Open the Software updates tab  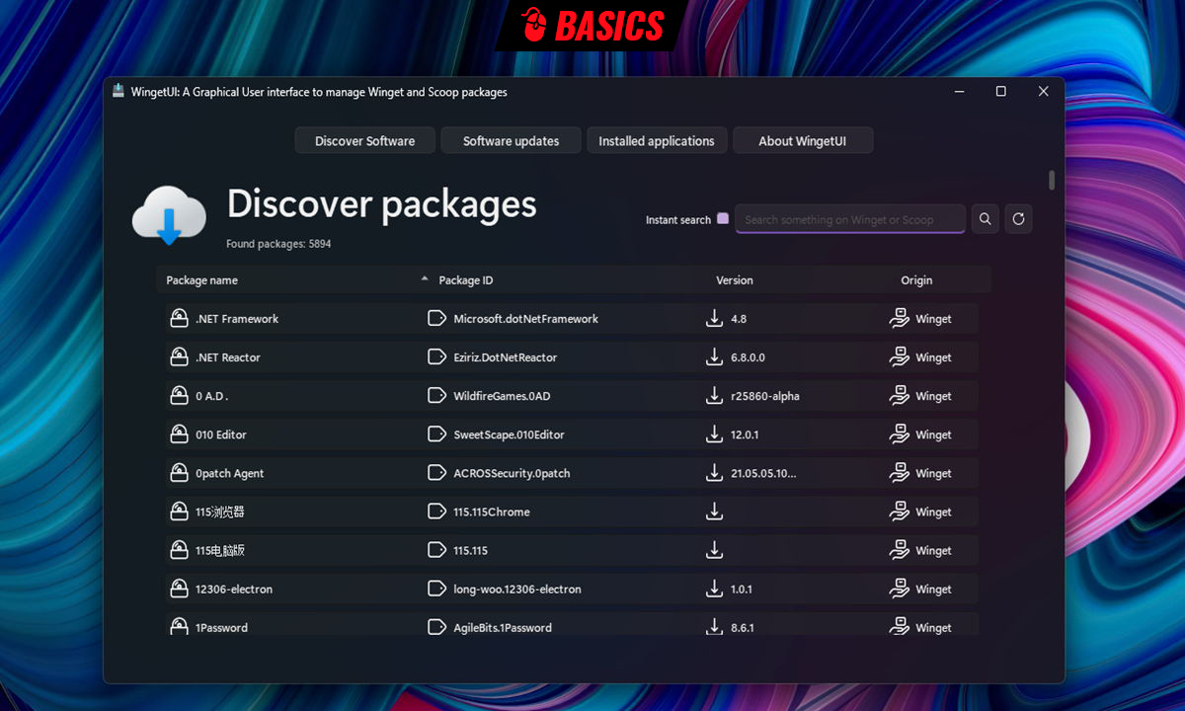pyautogui.click(x=511, y=141)
